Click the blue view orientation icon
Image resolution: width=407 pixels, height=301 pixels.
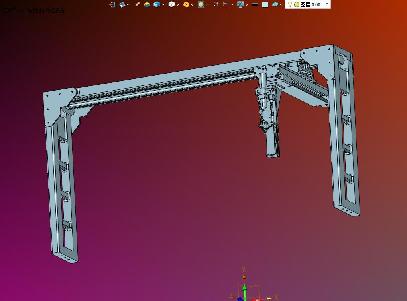click(x=122, y=4)
